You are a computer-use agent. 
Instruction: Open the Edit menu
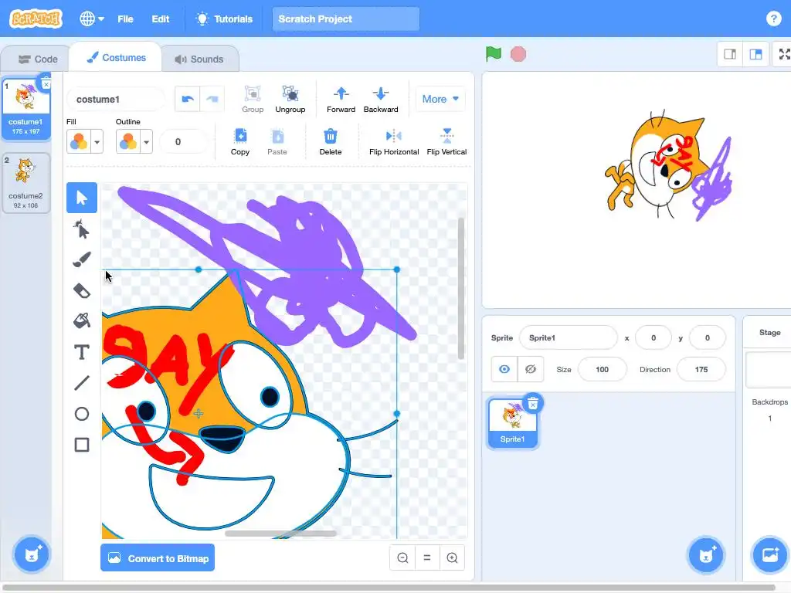coord(161,19)
